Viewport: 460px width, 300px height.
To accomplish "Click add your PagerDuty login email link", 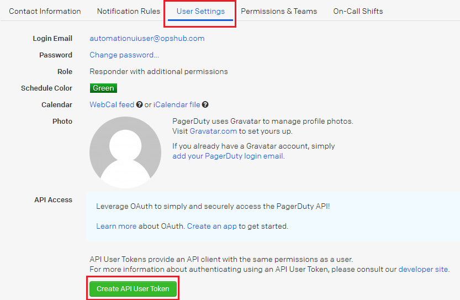I will (228, 156).
